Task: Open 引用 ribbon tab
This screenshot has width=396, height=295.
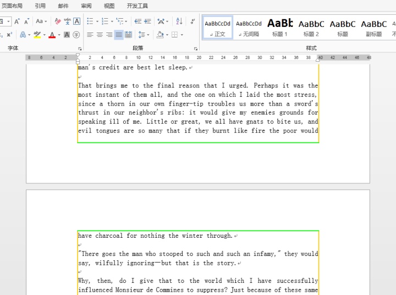Action: click(x=40, y=6)
